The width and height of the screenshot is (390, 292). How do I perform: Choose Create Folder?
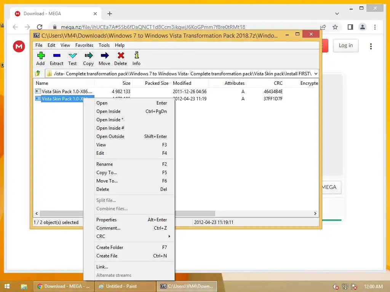coord(132,247)
